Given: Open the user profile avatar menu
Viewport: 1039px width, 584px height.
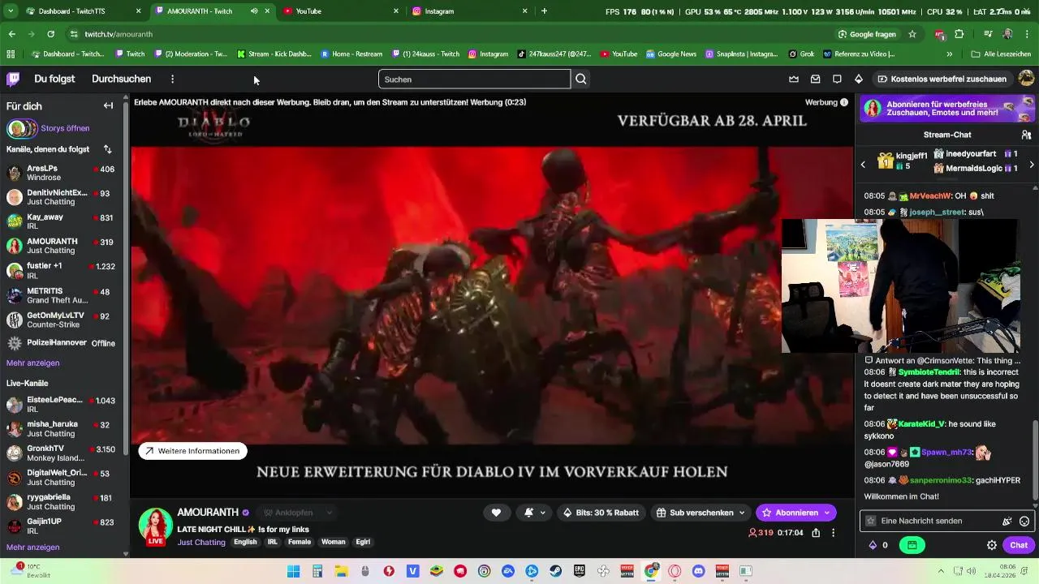Looking at the screenshot, I should pos(1026,79).
